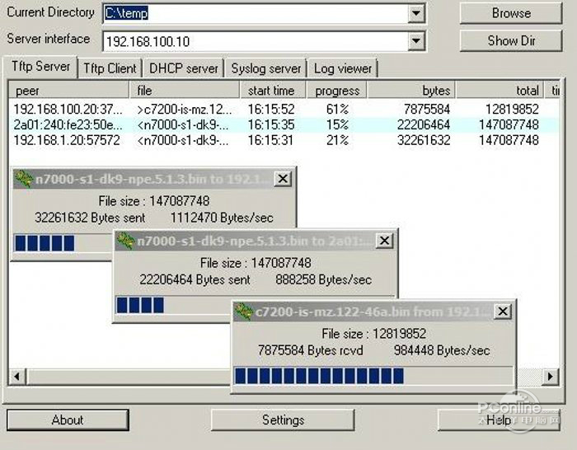
Task: Select the 2a01:240:fe23:50e transfer row
Action: (x=284, y=124)
